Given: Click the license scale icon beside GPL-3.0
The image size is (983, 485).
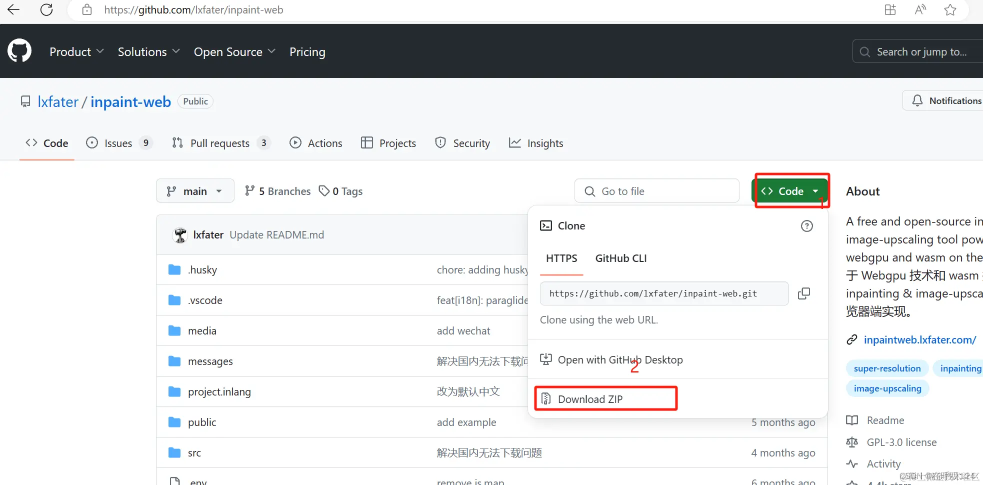Looking at the screenshot, I should pos(852,442).
